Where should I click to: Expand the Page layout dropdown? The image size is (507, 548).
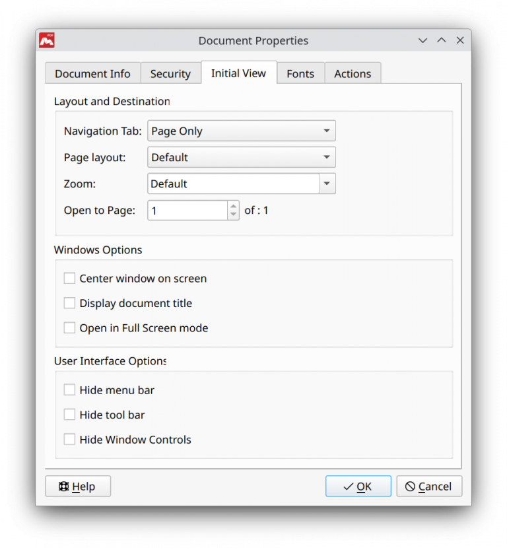pyautogui.click(x=241, y=157)
